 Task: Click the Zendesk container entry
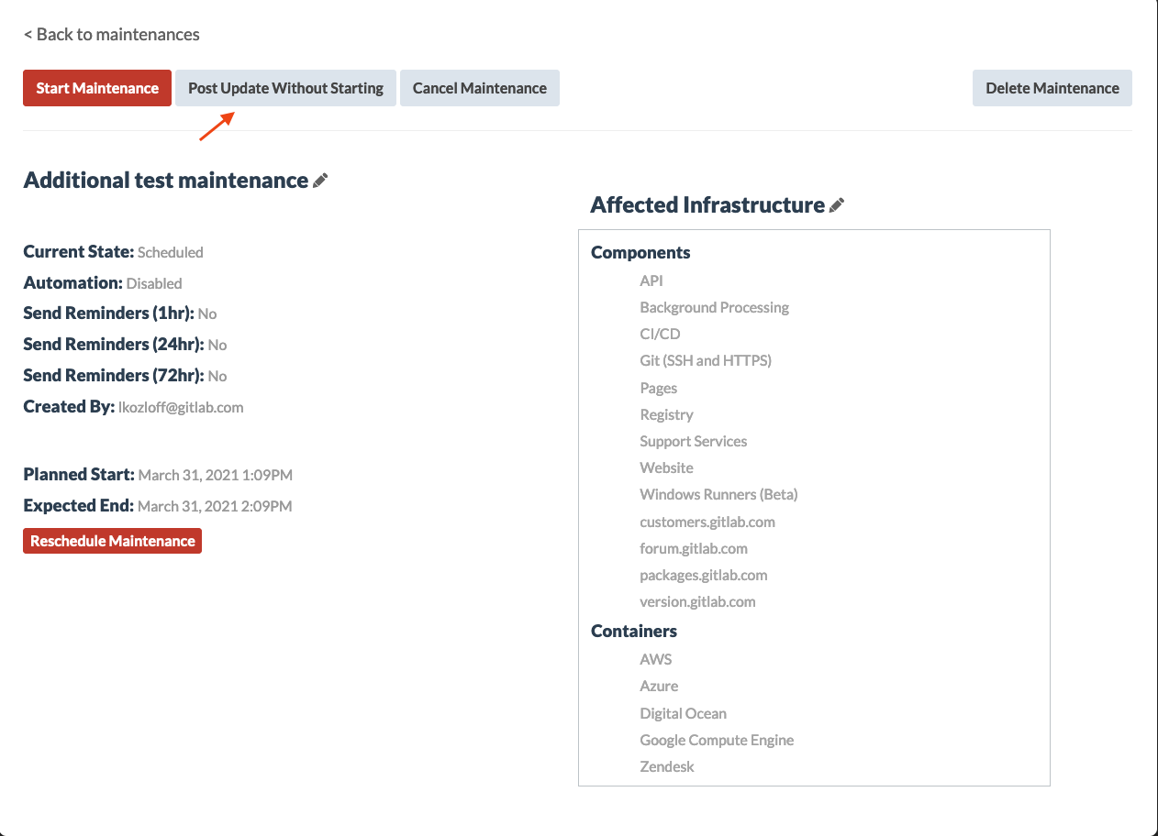(666, 766)
